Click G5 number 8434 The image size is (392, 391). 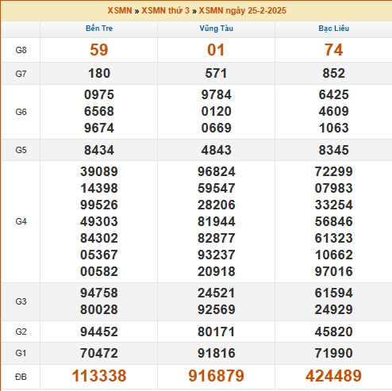point(99,150)
